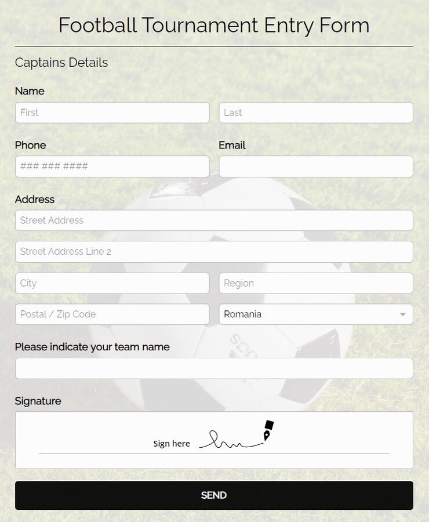Select Street Address Line 2 field
Viewport: 429px width, 522px height.
214,252
